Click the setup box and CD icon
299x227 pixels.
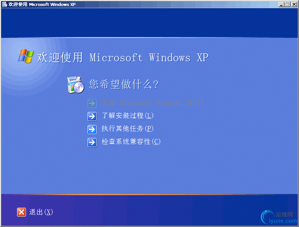tap(76, 85)
